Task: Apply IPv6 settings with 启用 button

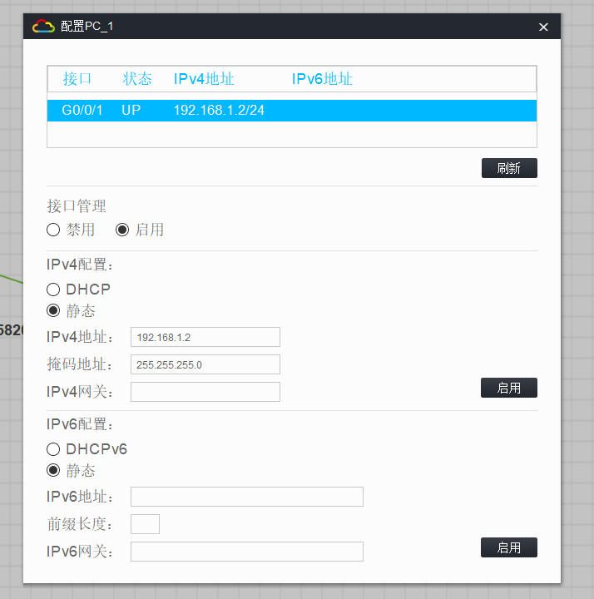Action: (509, 547)
